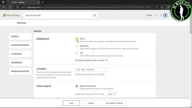
Task: Click the Hrithik account name
Action: [149, 15]
